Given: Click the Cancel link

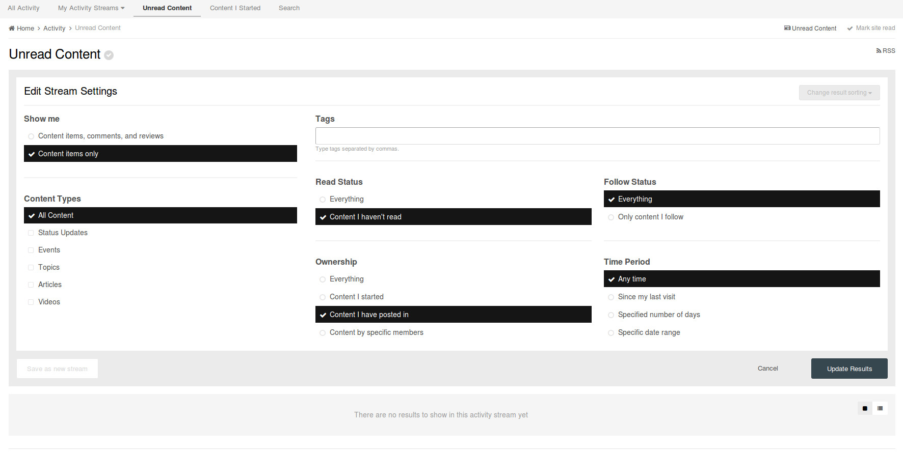Looking at the screenshot, I should pos(767,369).
